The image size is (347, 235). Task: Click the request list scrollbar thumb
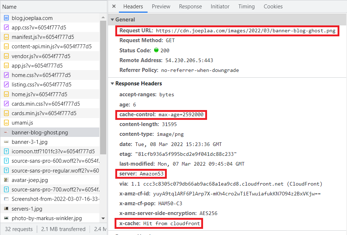pos(103,87)
